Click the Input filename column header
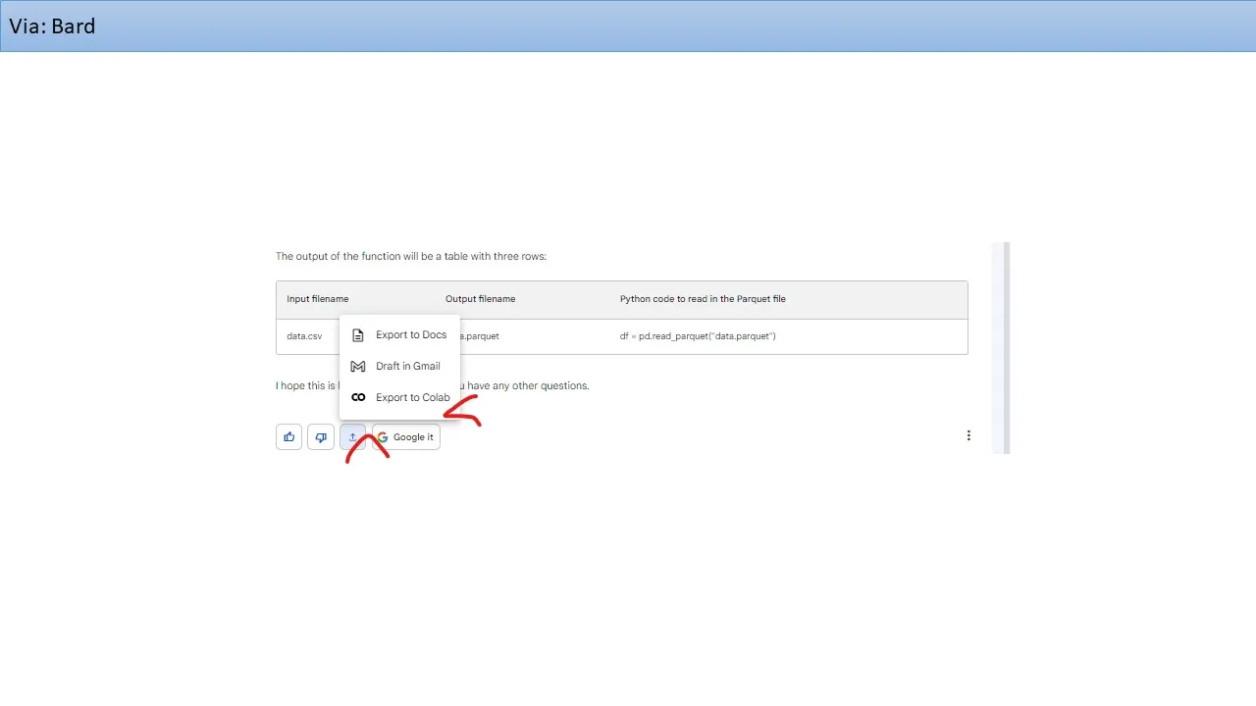The image size is (1256, 706). 318,299
